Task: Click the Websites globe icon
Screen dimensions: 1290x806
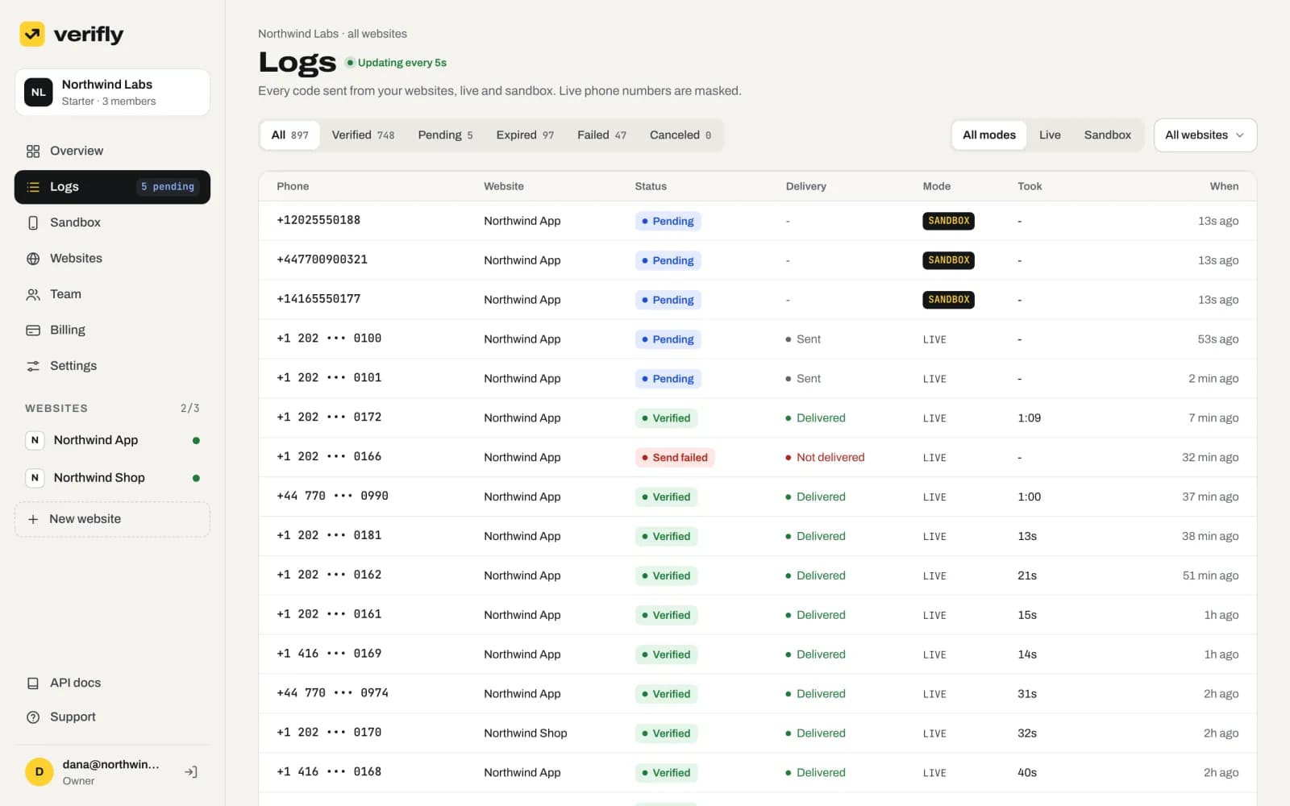Action: pyautogui.click(x=33, y=259)
